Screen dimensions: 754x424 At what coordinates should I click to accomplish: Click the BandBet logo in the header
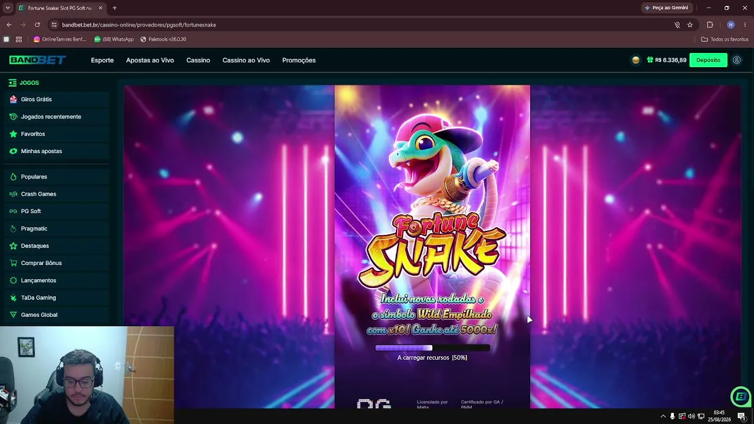[x=38, y=60]
